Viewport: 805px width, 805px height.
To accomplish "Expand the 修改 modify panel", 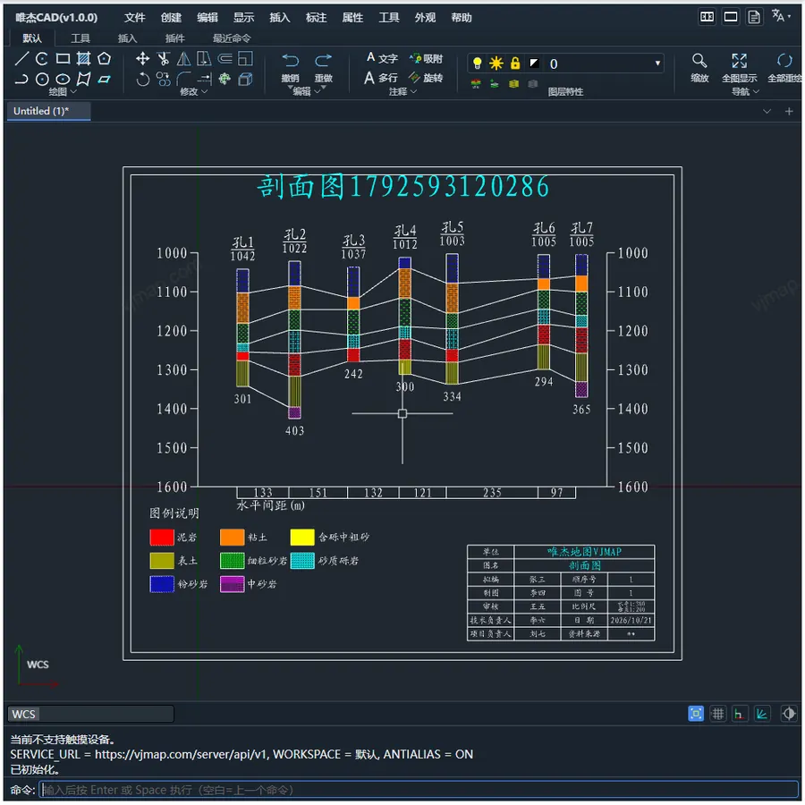I will [193, 92].
